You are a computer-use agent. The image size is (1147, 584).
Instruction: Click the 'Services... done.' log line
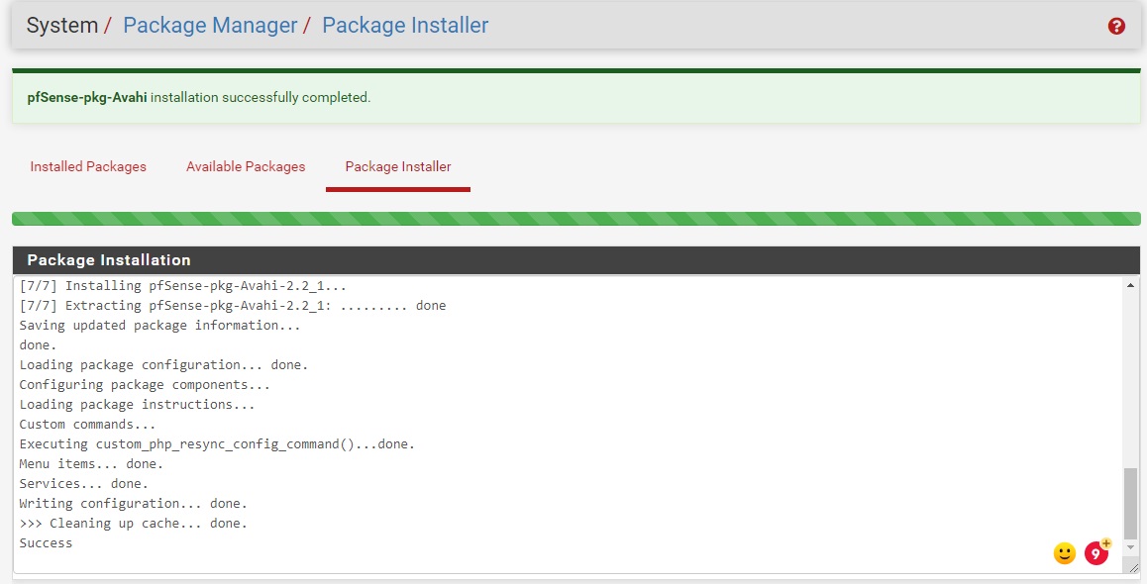point(83,484)
